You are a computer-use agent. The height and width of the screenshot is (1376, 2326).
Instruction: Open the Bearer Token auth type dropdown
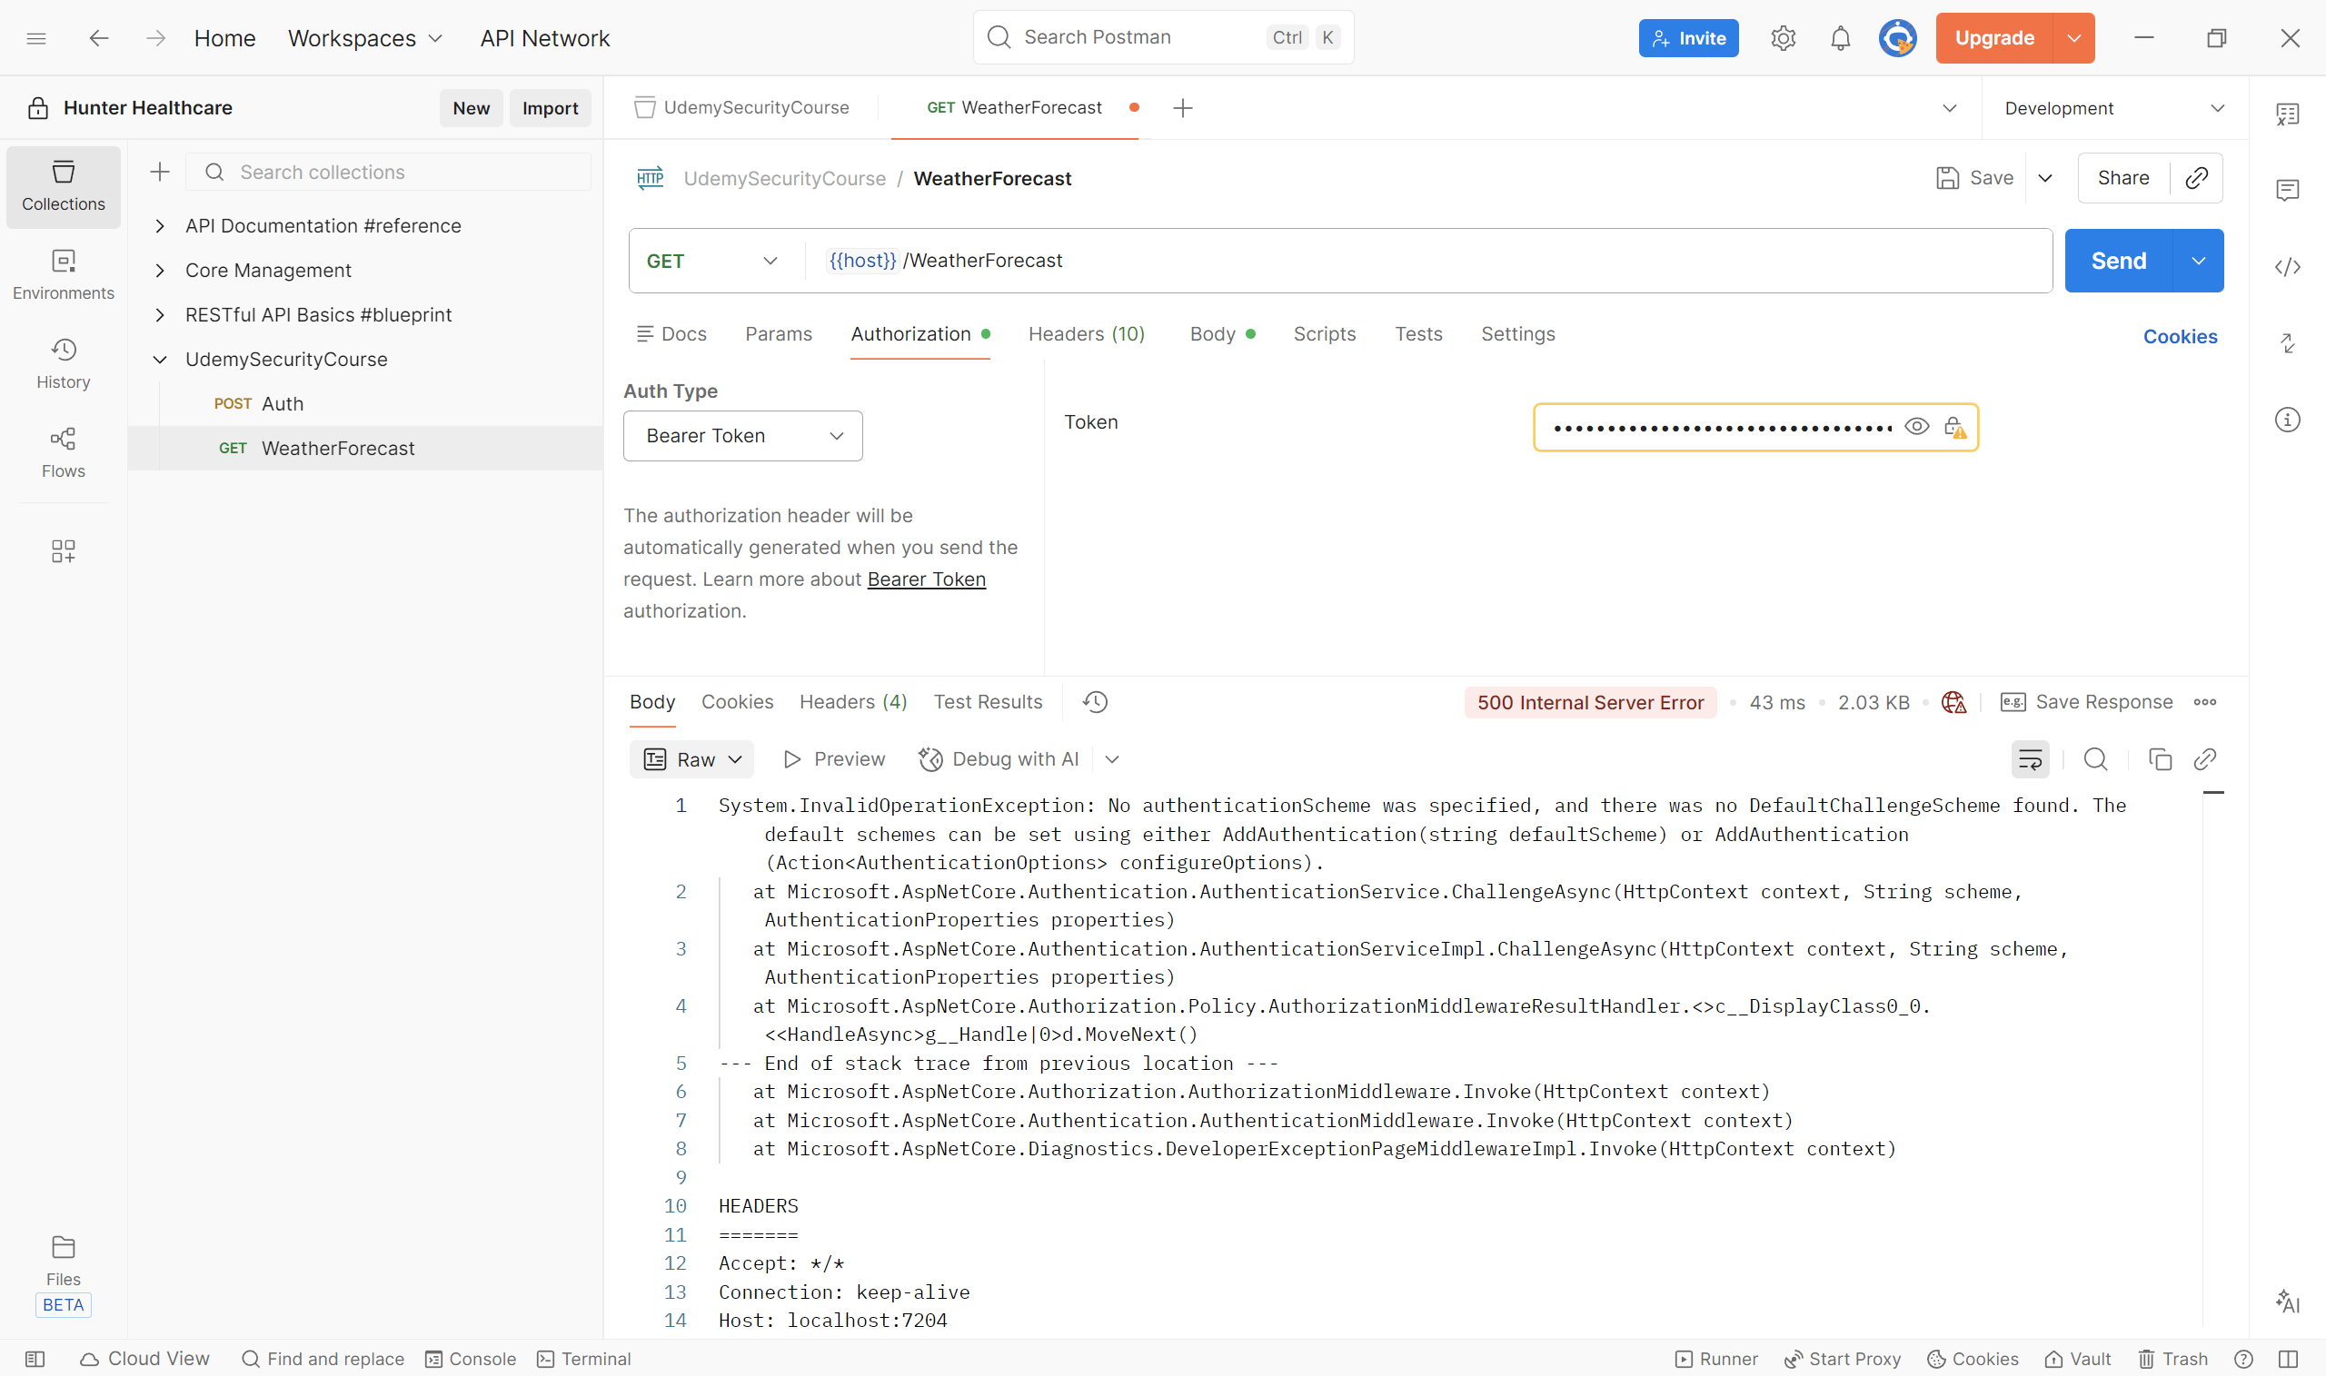pyautogui.click(x=742, y=436)
